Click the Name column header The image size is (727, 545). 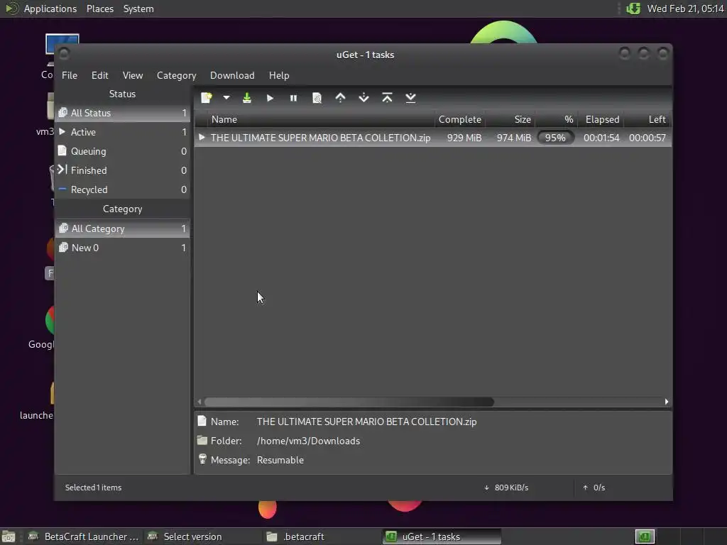pos(321,119)
